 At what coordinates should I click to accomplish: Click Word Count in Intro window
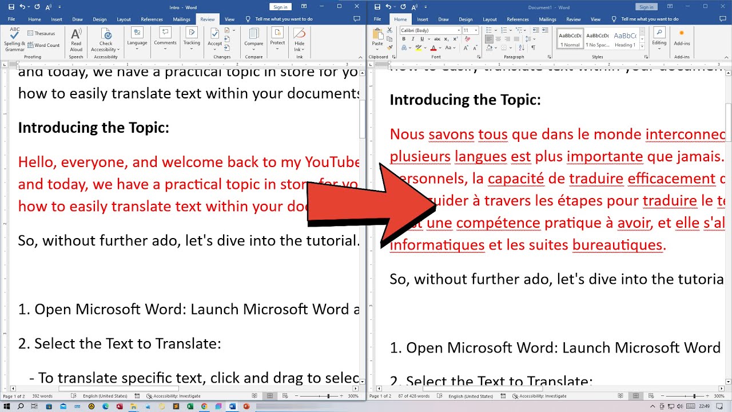[43, 45]
